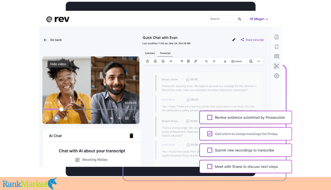
Task: Play transcript from 01:20 timestamp
Action: [188, 145]
